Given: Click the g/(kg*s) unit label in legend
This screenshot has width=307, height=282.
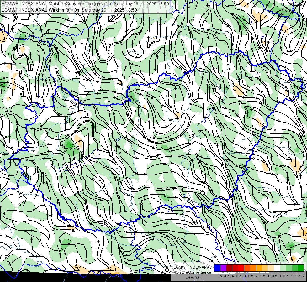Looking at the screenshot, I should point(192,277).
